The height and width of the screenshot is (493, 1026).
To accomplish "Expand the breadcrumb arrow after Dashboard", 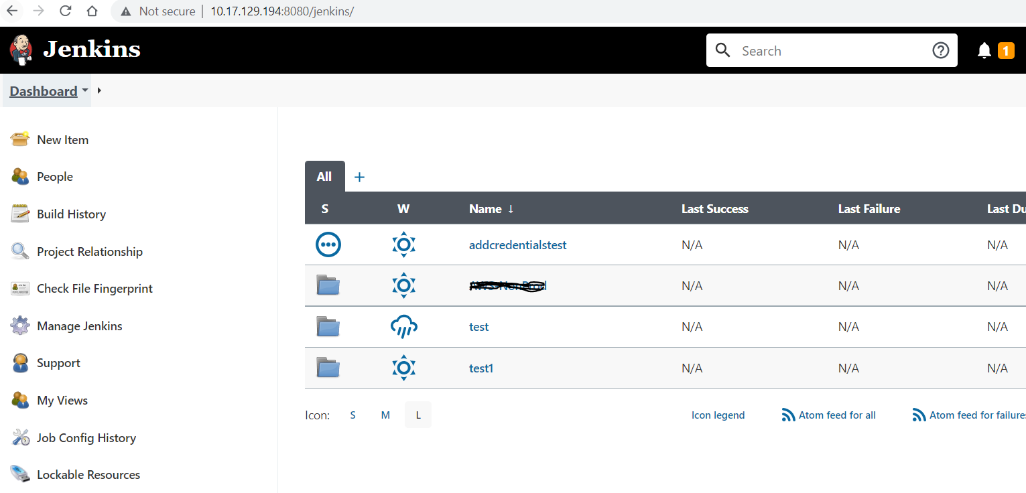I will (x=99, y=90).
